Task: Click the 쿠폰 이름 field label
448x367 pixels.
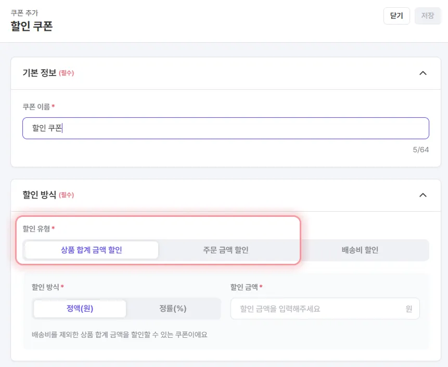Action: coord(36,107)
